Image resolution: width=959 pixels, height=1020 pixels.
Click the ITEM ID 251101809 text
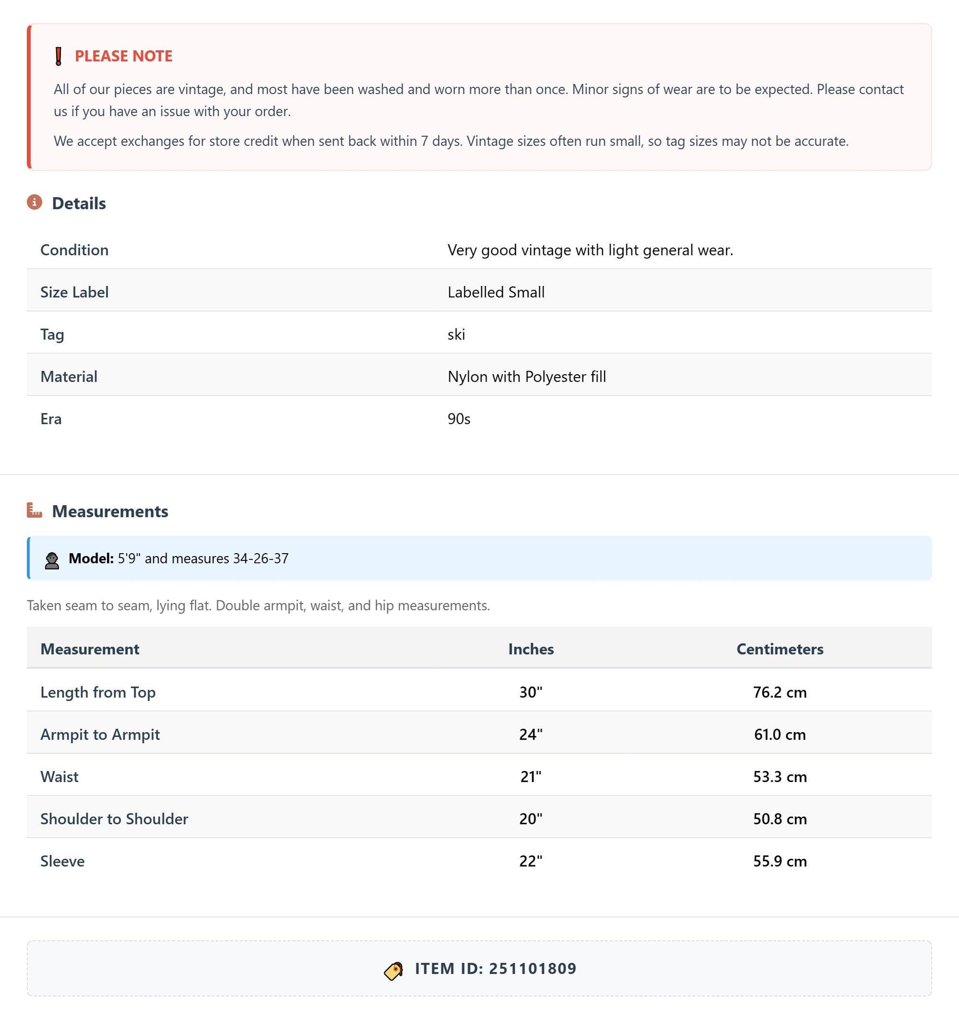click(495, 969)
